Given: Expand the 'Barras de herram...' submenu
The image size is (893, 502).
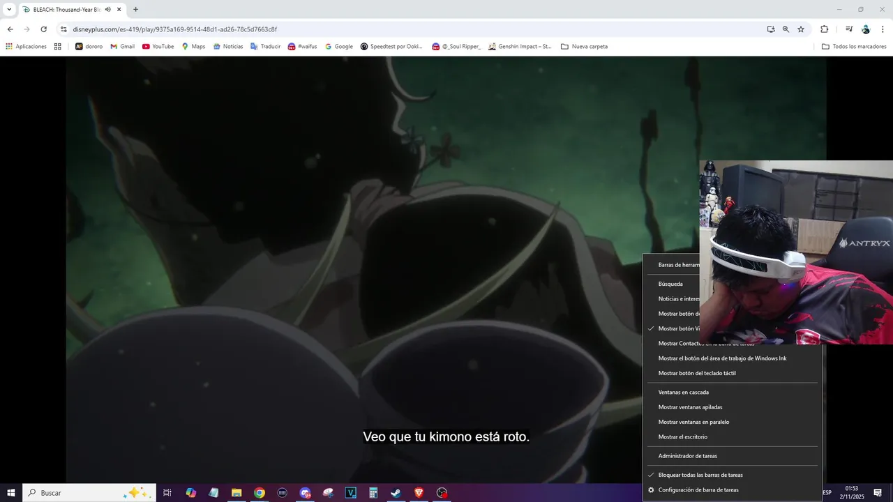Looking at the screenshot, I should click(x=671, y=265).
